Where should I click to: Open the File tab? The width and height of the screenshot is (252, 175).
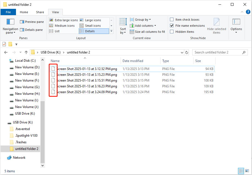(8, 12)
